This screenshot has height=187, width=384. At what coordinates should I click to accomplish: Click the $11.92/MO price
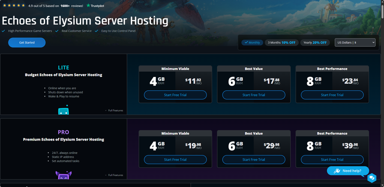(194, 81)
